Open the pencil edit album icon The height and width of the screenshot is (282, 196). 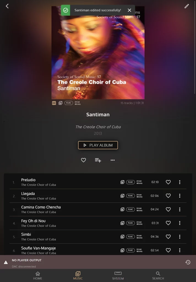[187, 6]
